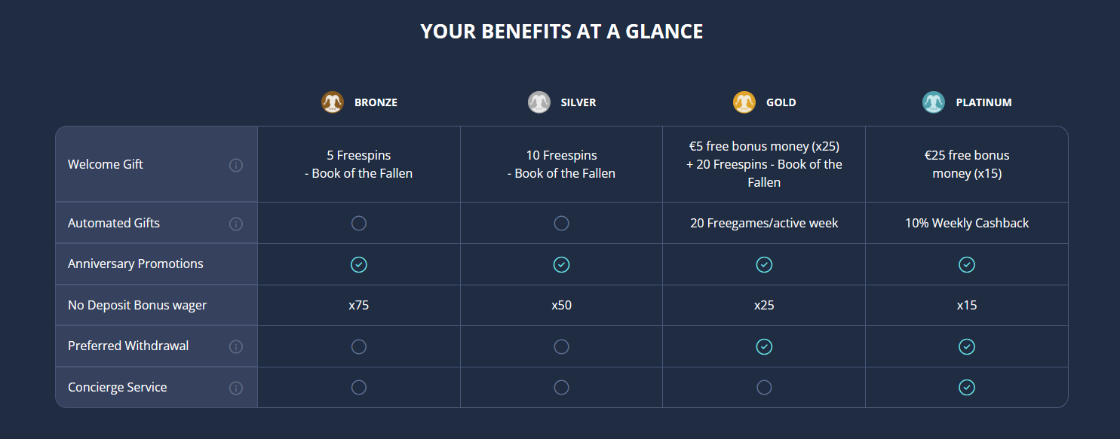Screen dimensions: 1120x439
Task: Click Platinum x15 wager value
Action: click(x=967, y=305)
